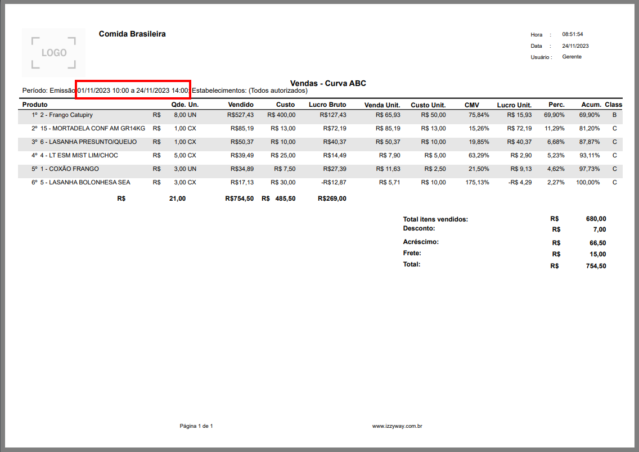Viewport: 639px width, 452px height.
Task: Click 'Total itens vendidos:' label
Action: (435, 219)
